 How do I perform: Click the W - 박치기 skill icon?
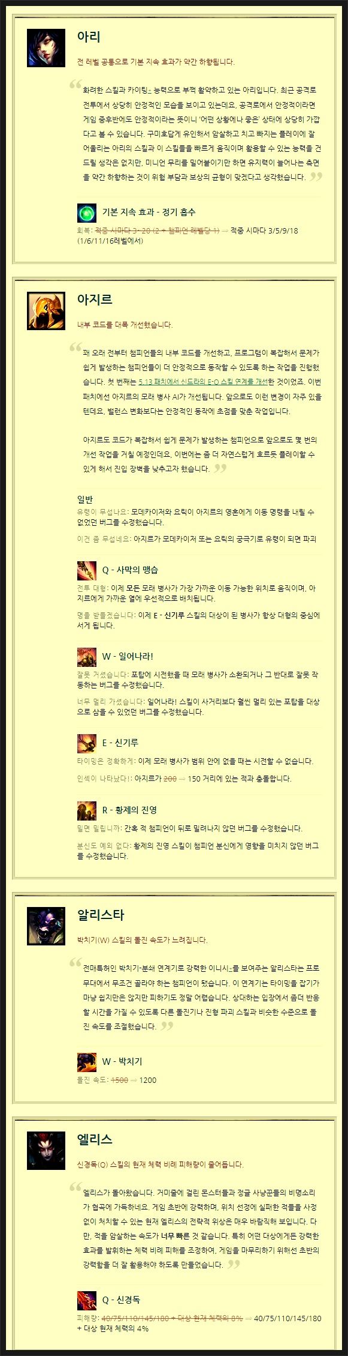coord(87,1062)
